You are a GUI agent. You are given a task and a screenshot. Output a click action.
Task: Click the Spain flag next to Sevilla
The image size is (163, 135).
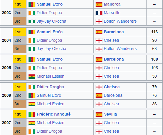pos(99,114)
